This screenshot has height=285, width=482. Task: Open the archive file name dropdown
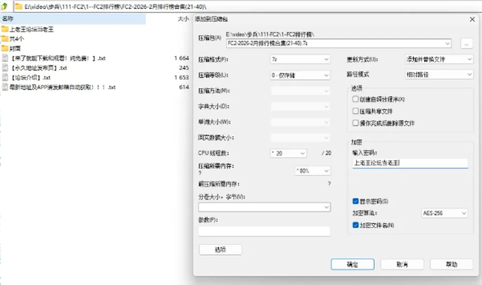[447, 43]
